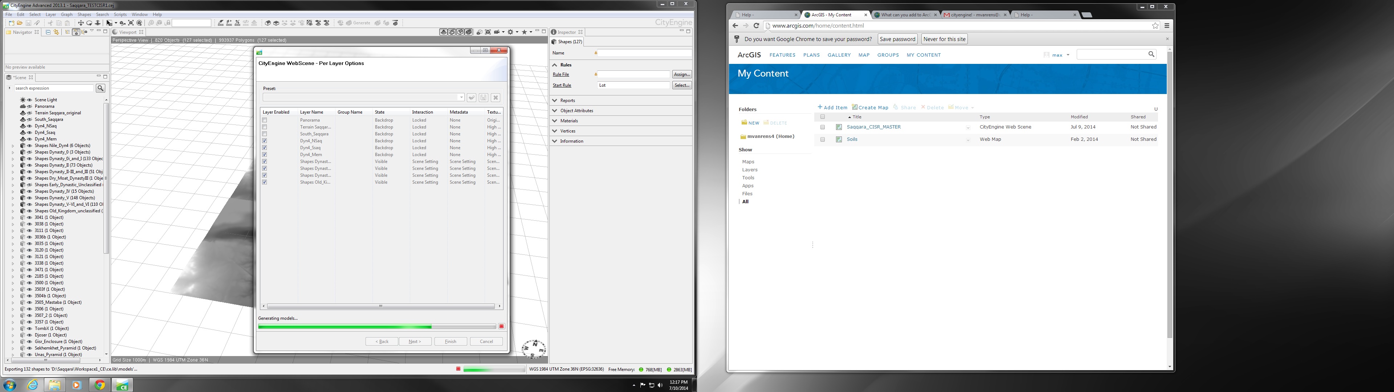Open the Chrome hamburger menu

tap(1167, 25)
